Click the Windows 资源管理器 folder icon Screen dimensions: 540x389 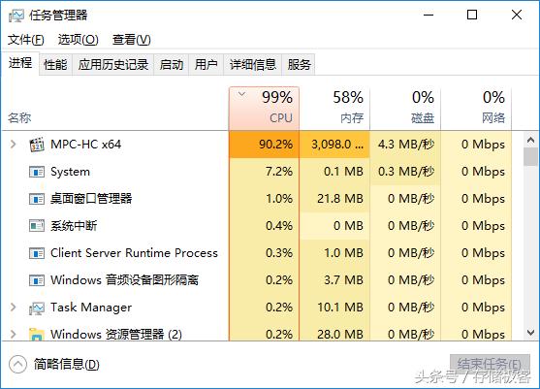[x=37, y=335]
